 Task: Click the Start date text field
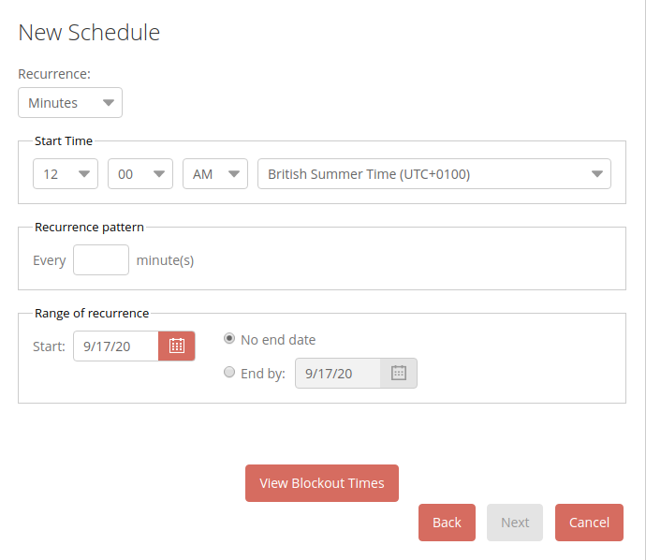[x=115, y=346]
